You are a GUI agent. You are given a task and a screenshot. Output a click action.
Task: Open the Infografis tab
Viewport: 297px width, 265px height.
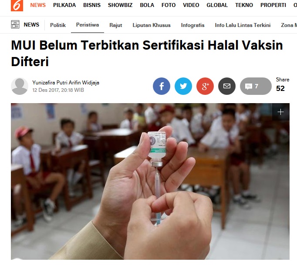click(192, 25)
